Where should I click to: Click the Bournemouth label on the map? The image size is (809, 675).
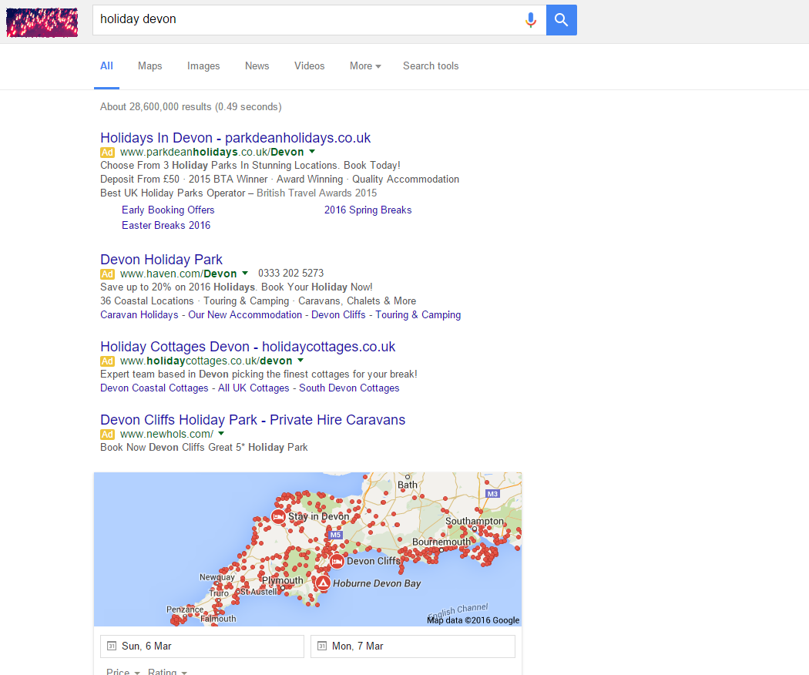[x=441, y=542]
